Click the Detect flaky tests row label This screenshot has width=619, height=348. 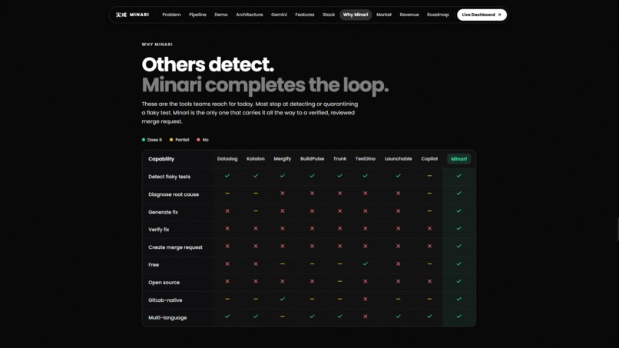point(170,177)
